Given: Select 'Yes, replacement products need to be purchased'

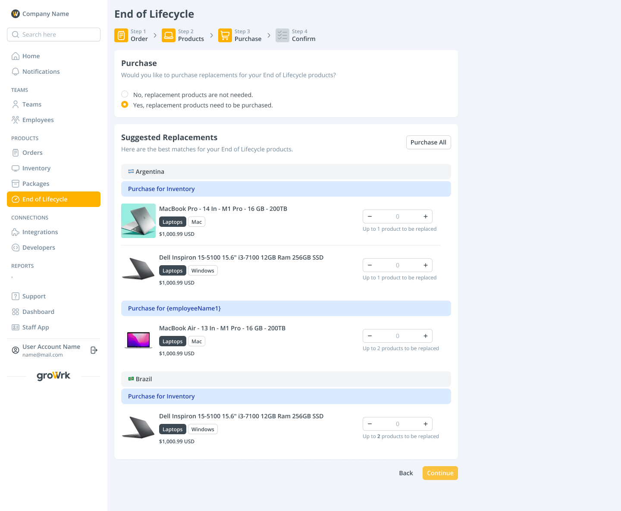Looking at the screenshot, I should pos(125,104).
